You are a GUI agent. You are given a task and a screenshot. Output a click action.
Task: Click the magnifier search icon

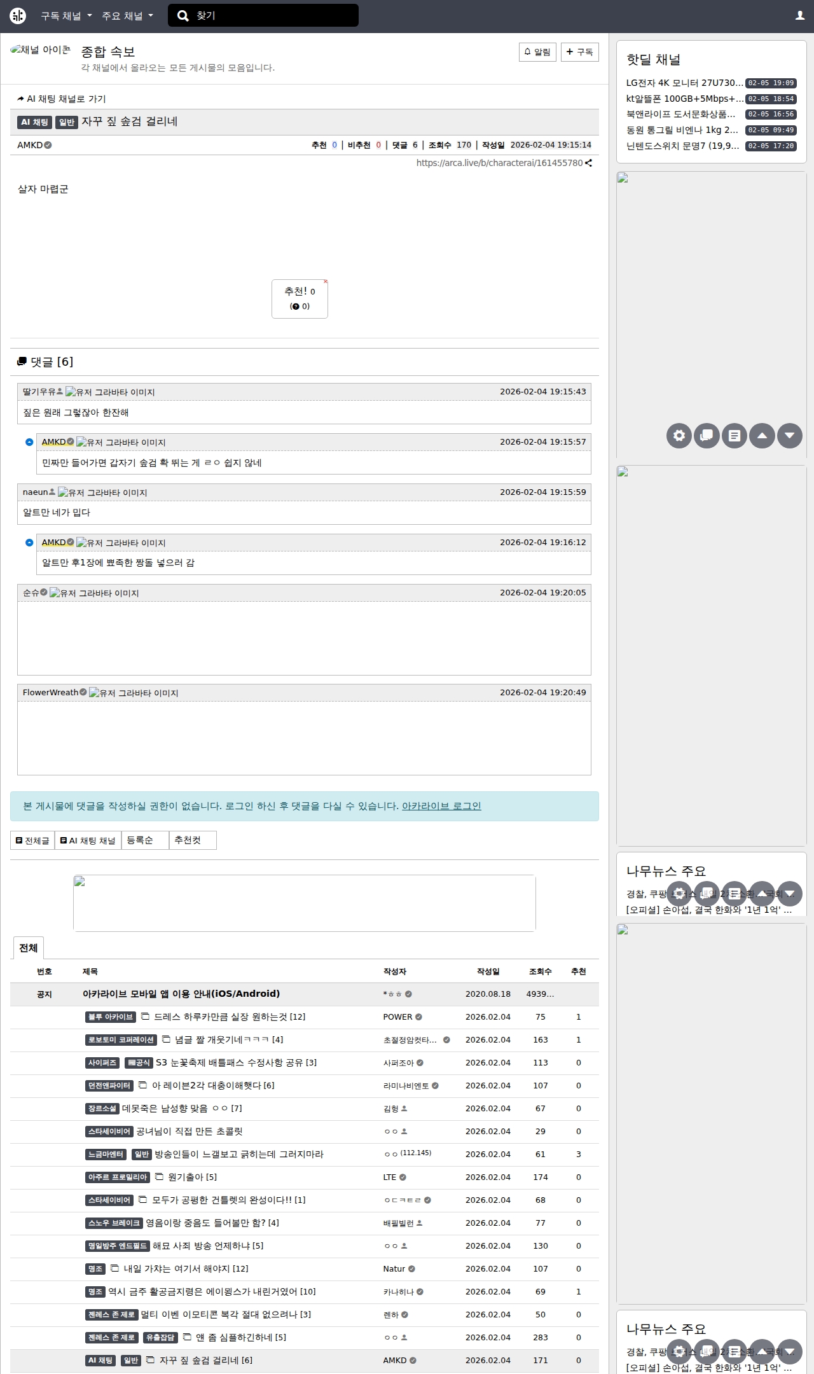183,16
